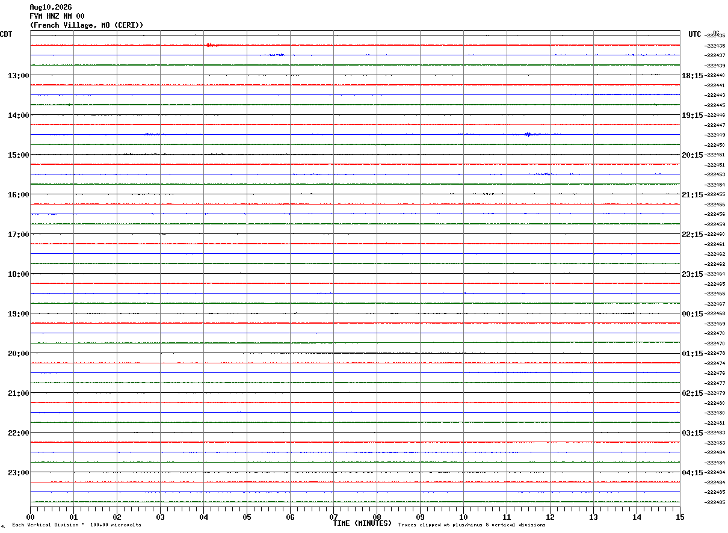Click the TIME (MINUTES) axis label
Viewport: 728px width, 533px height.
pyautogui.click(x=362, y=523)
